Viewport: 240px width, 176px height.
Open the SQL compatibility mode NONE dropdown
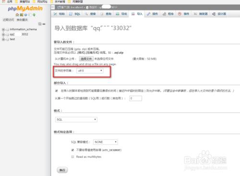(x=106, y=142)
